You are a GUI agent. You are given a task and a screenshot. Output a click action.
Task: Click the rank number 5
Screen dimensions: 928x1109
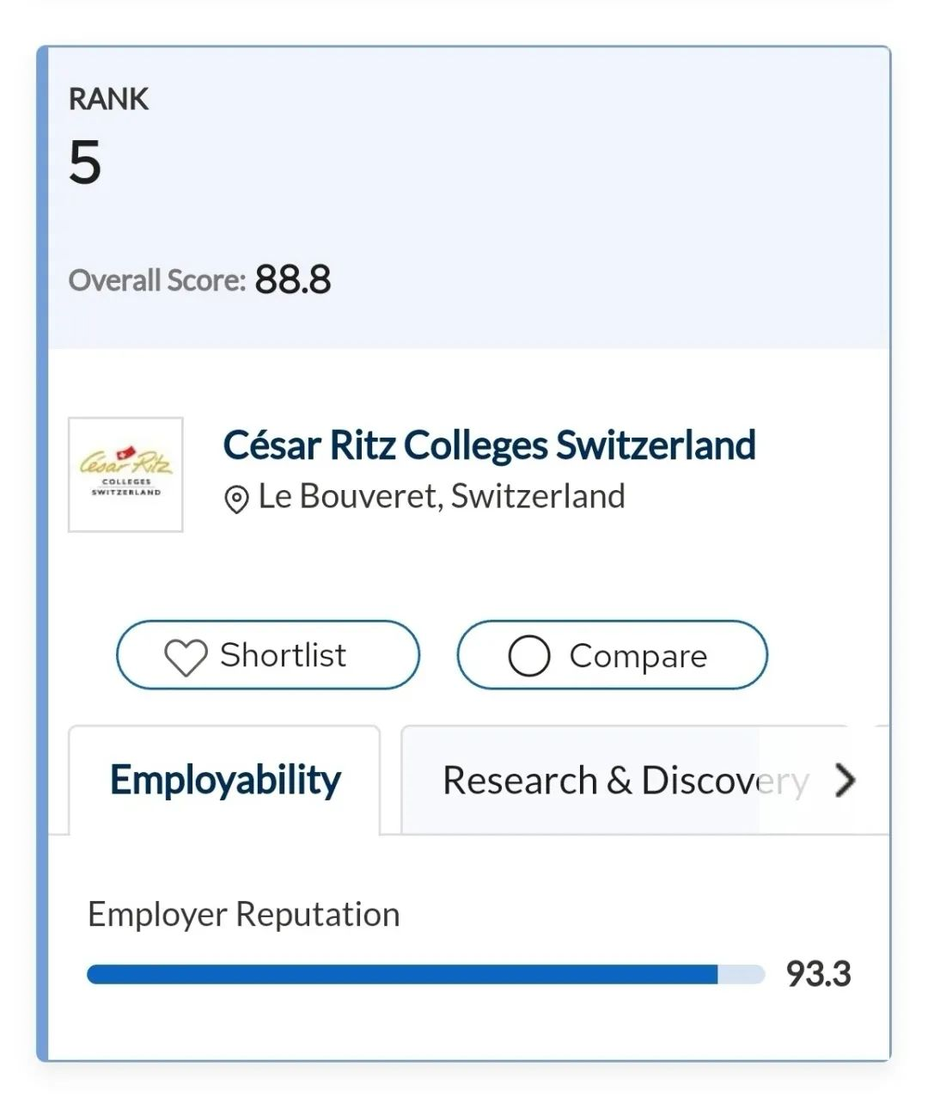pos(85,162)
